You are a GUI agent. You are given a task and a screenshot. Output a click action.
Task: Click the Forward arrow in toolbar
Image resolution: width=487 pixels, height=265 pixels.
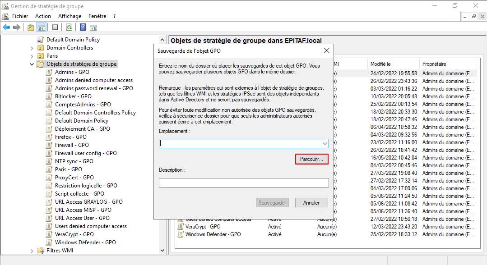[x=17, y=27]
